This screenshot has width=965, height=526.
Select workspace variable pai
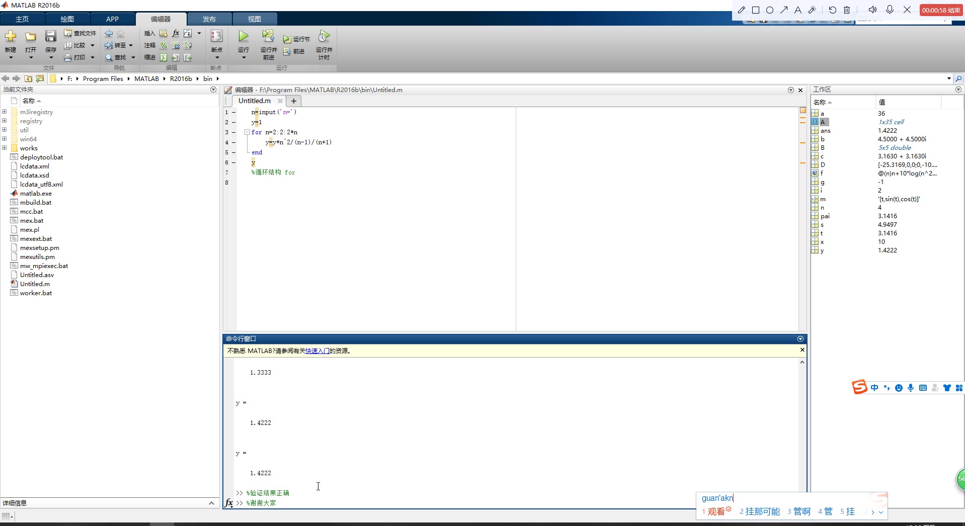[x=825, y=216]
